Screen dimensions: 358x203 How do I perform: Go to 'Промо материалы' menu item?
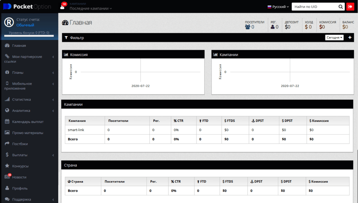click(x=28, y=133)
